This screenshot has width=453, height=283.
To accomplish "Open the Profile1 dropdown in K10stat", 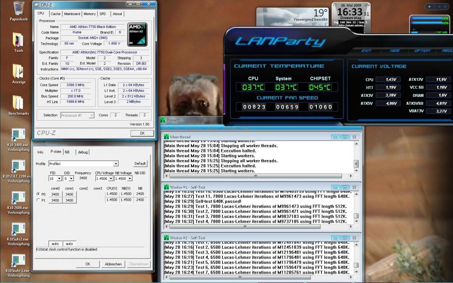I will pos(116,164).
